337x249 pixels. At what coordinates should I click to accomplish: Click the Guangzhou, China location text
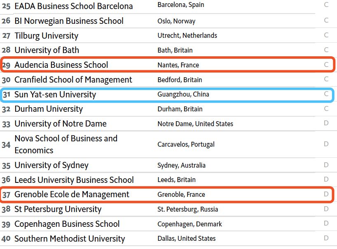tap(183, 94)
